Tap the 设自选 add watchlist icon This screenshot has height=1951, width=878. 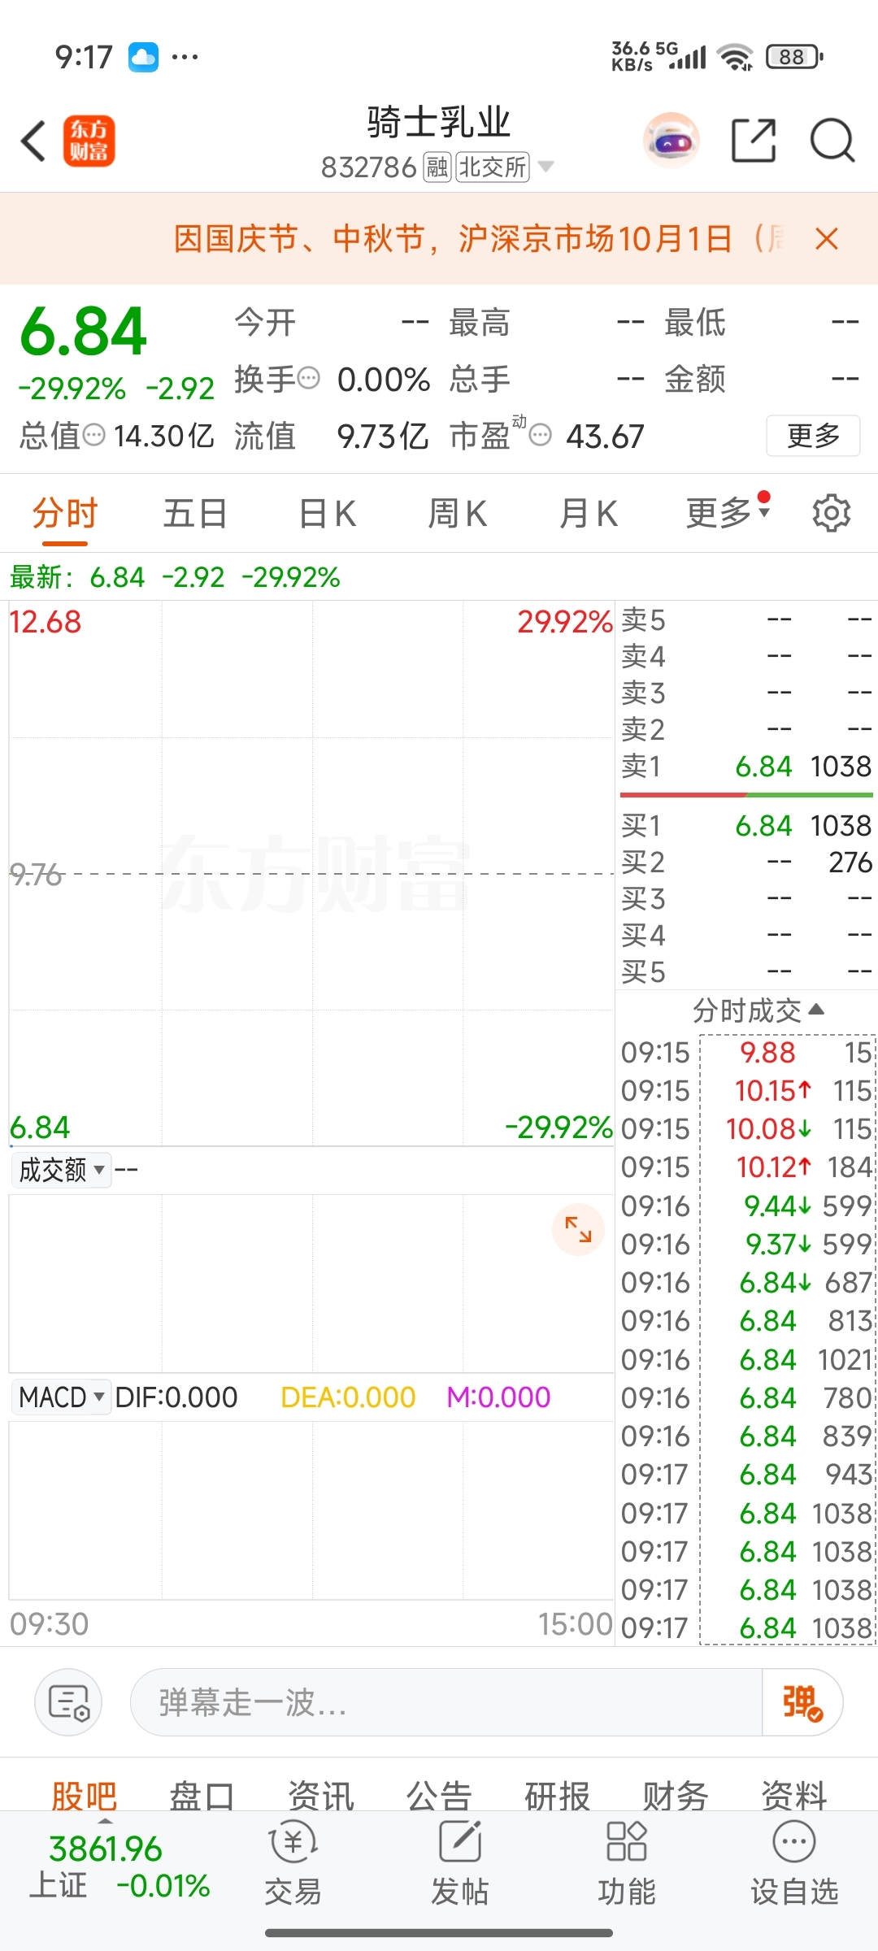point(794,1863)
